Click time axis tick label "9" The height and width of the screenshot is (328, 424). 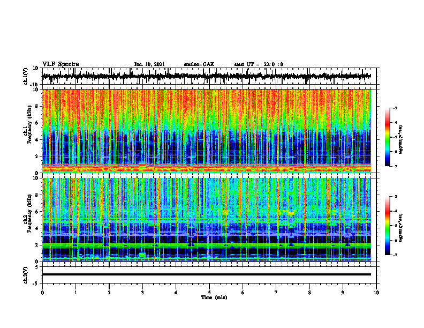tap(343, 293)
